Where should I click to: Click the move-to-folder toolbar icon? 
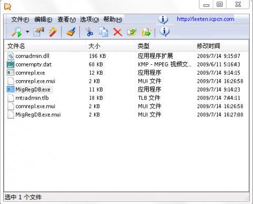[131, 32]
